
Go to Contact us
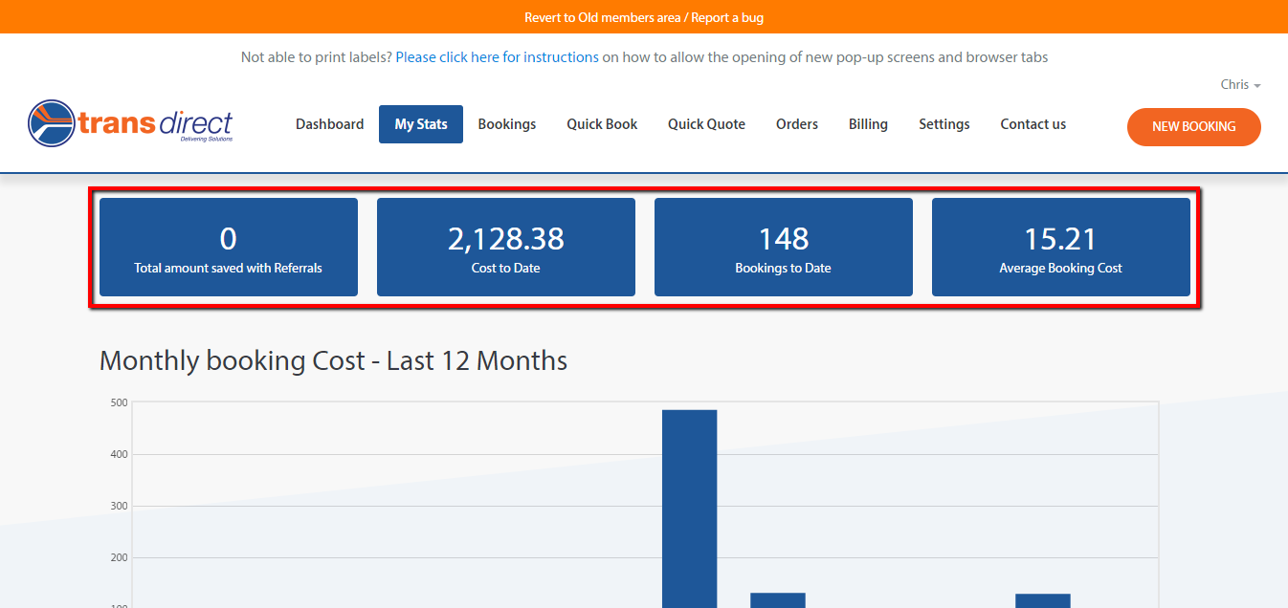[1033, 124]
